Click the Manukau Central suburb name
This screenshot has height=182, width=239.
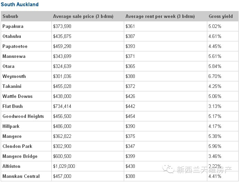coord(21,176)
